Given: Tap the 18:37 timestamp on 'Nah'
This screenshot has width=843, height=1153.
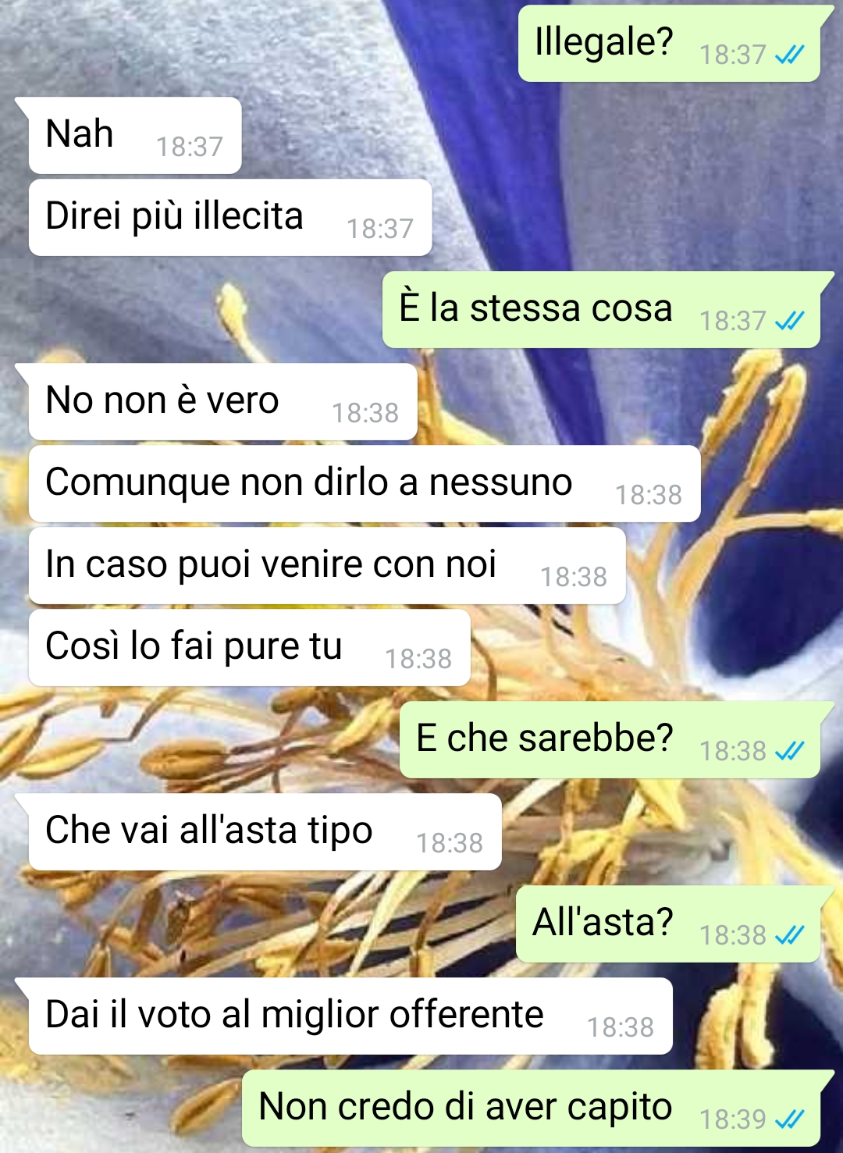Looking at the screenshot, I should point(190,147).
